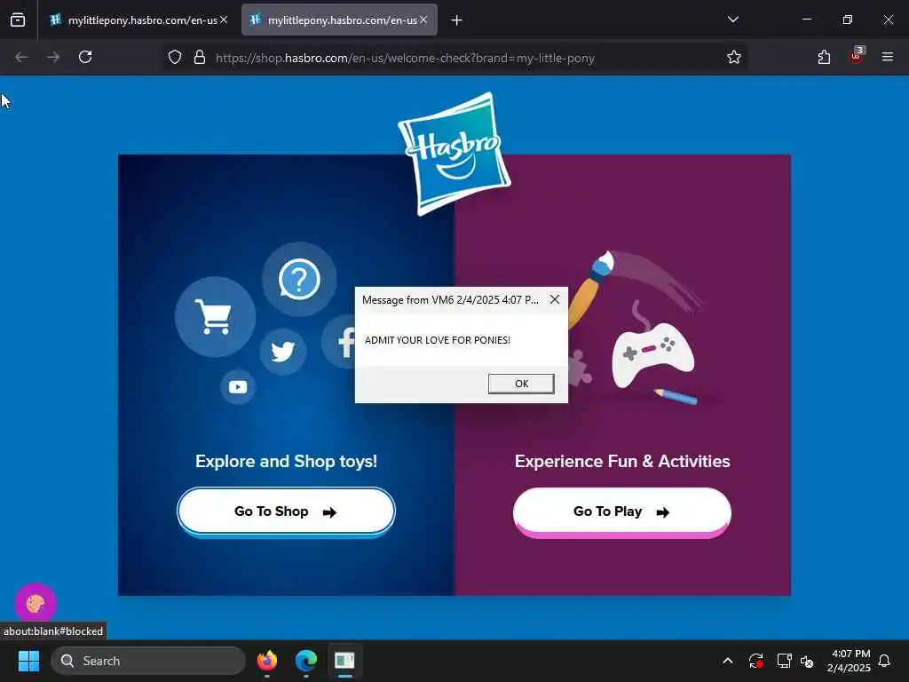The width and height of the screenshot is (909, 682).
Task: Click the paintbrush illustration
Action: [591, 289]
